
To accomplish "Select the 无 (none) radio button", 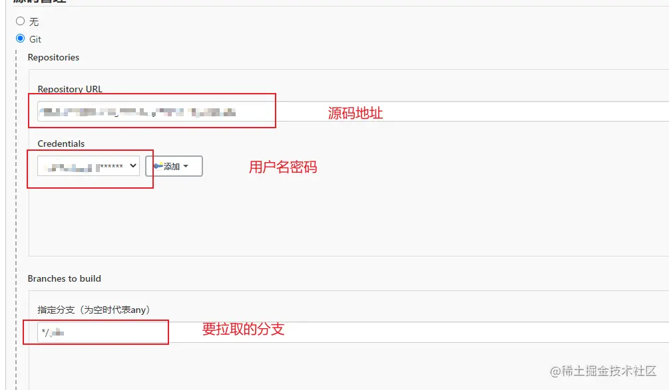I will click(20, 21).
